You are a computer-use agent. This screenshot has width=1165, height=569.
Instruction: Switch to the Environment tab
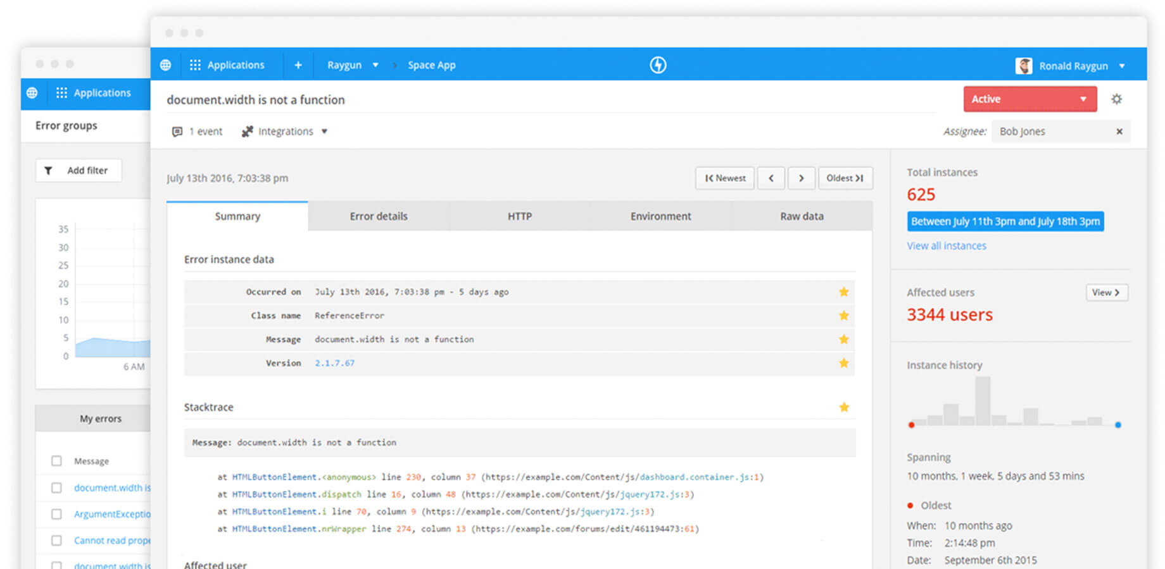click(660, 216)
